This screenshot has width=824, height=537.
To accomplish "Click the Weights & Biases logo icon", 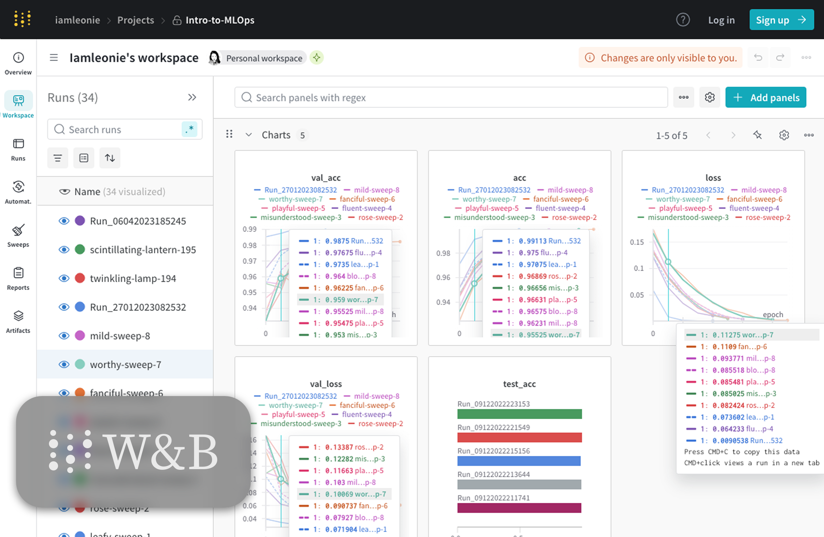I will [23, 19].
